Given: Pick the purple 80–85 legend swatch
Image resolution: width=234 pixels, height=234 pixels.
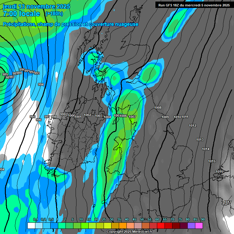Looking at the screenshot, I should (x=191, y=225).
